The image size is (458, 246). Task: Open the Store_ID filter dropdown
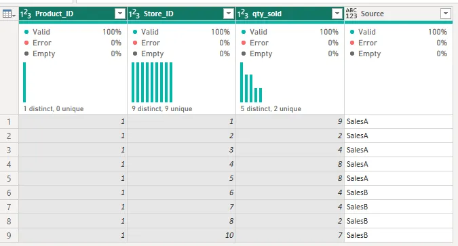(229, 14)
